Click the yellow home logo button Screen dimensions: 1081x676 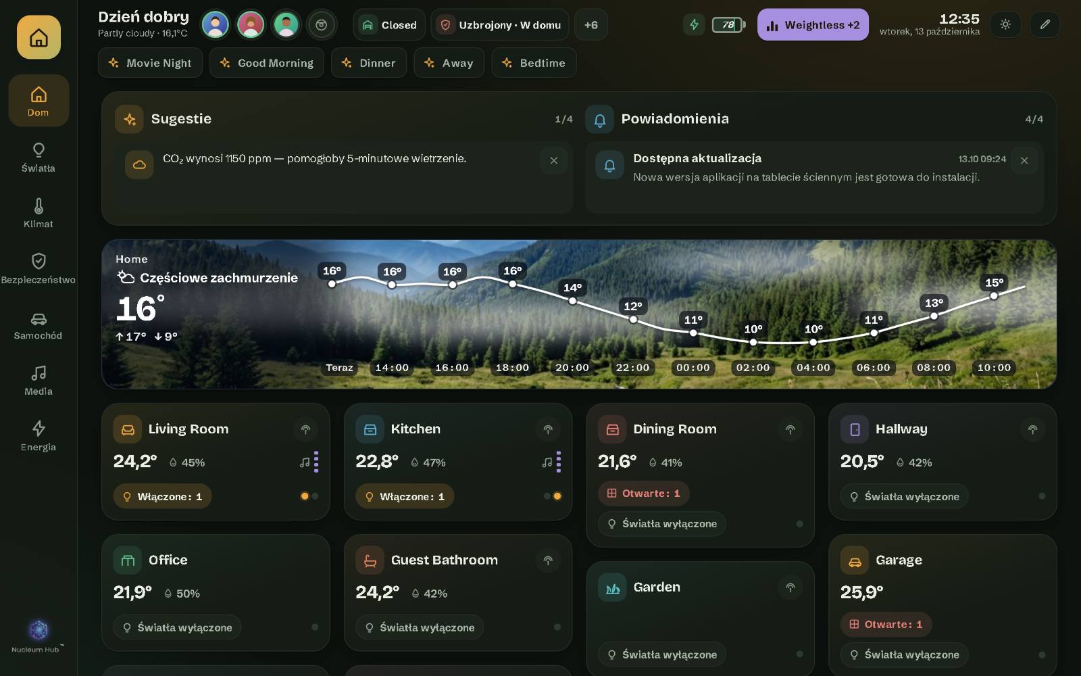[x=39, y=37]
